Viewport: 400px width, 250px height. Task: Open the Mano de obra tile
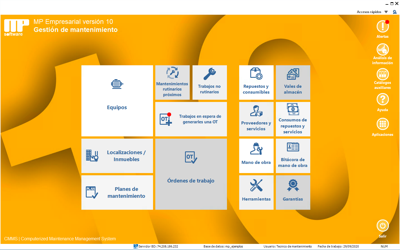[x=256, y=156]
